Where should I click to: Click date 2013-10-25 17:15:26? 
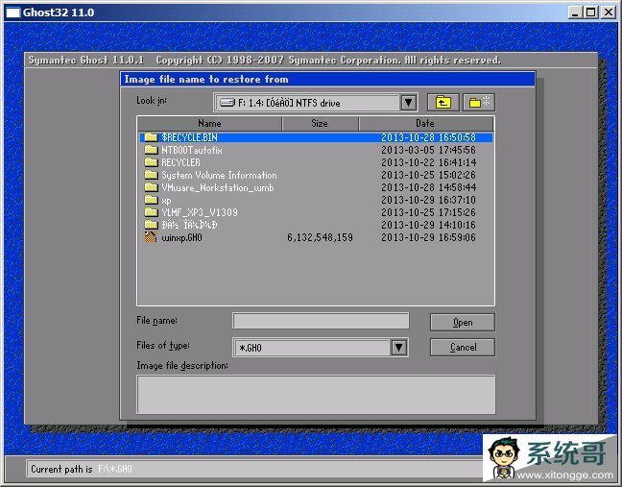tap(428, 212)
